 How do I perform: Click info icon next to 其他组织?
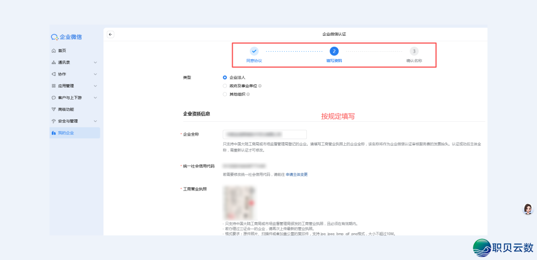click(248, 94)
